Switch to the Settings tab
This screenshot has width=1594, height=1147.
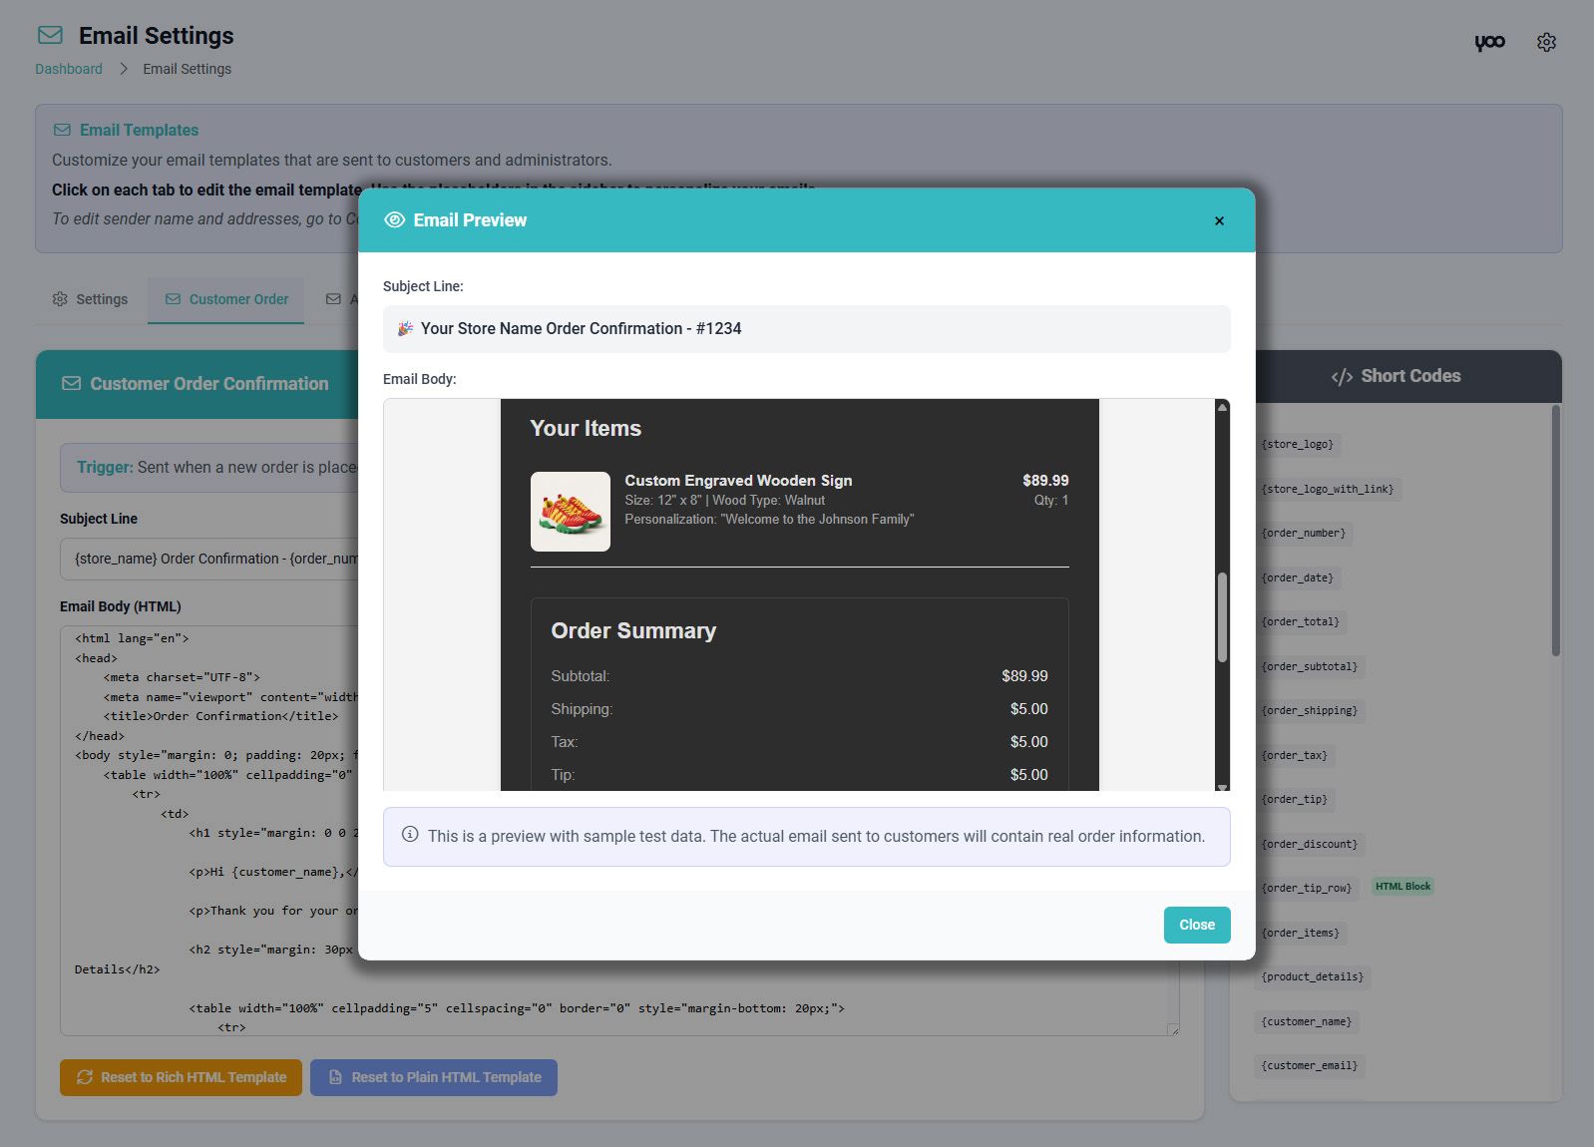(90, 299)
